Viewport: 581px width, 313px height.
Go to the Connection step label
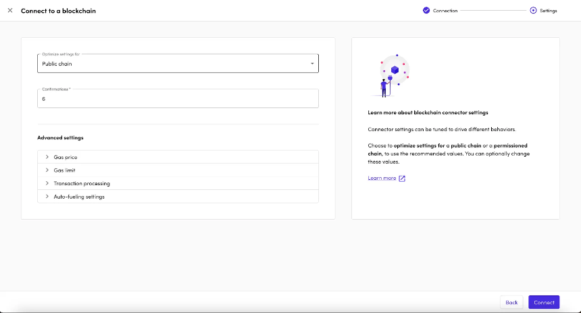[445, 11]
